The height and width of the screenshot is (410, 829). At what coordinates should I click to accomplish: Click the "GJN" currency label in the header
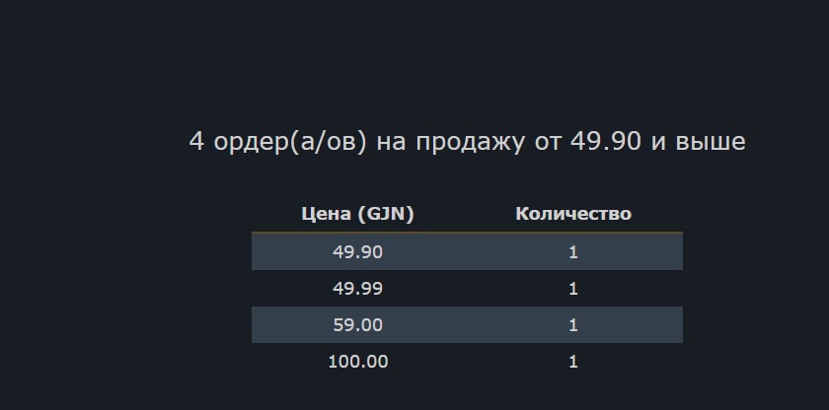[385, 214]
